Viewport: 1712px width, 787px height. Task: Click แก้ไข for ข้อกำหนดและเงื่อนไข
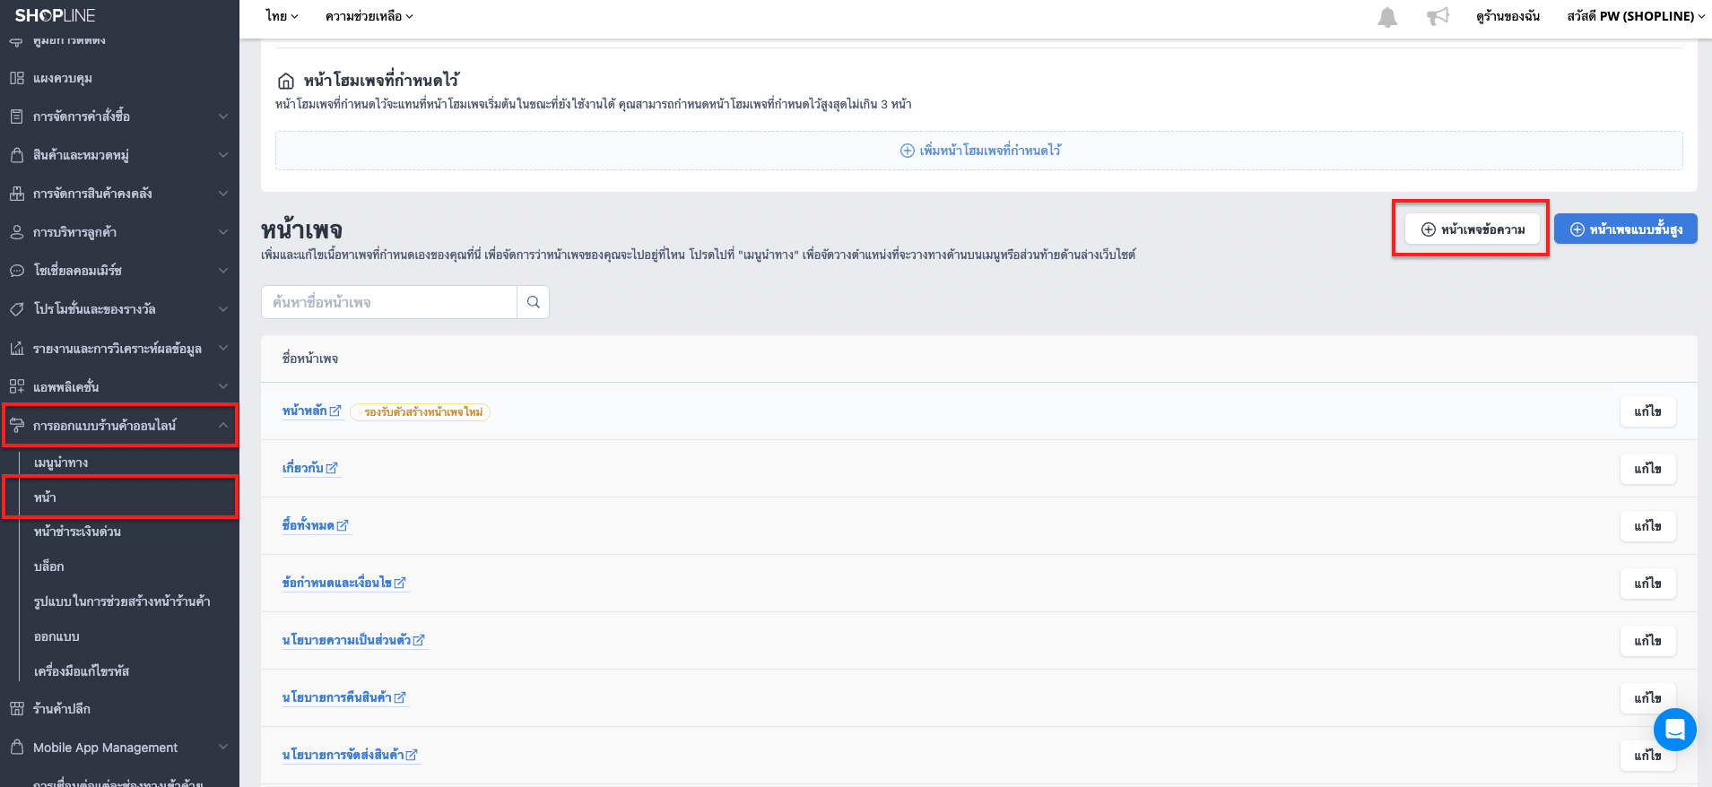[1647, 584]
